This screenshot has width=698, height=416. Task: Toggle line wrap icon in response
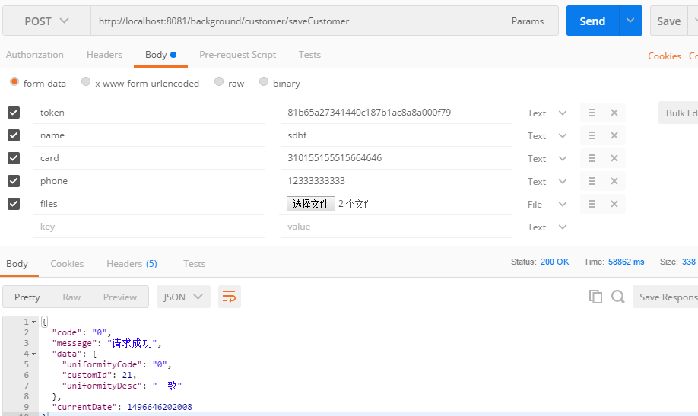(x=230, y=297)
